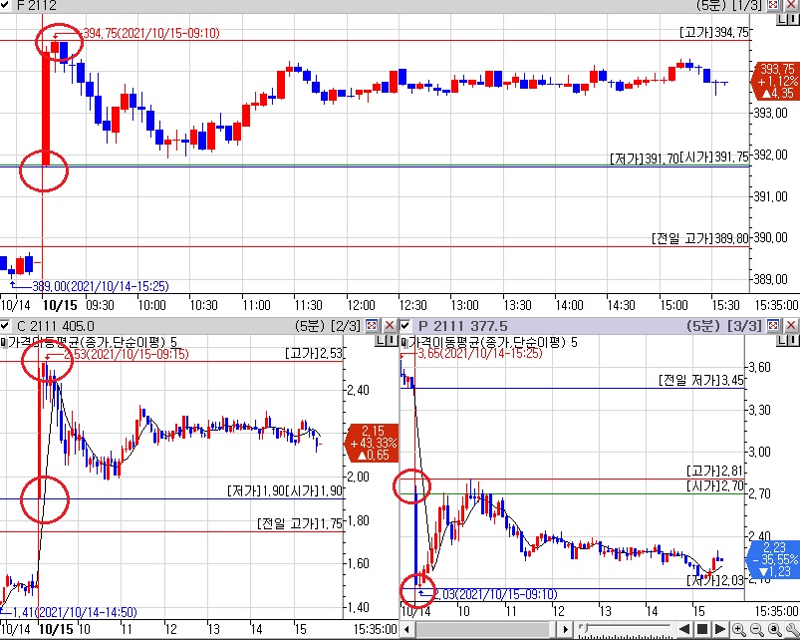Click the scroll right arrow of chart scrollbar
The width and height of the screenshot is (800, 640).
(565, 629)
